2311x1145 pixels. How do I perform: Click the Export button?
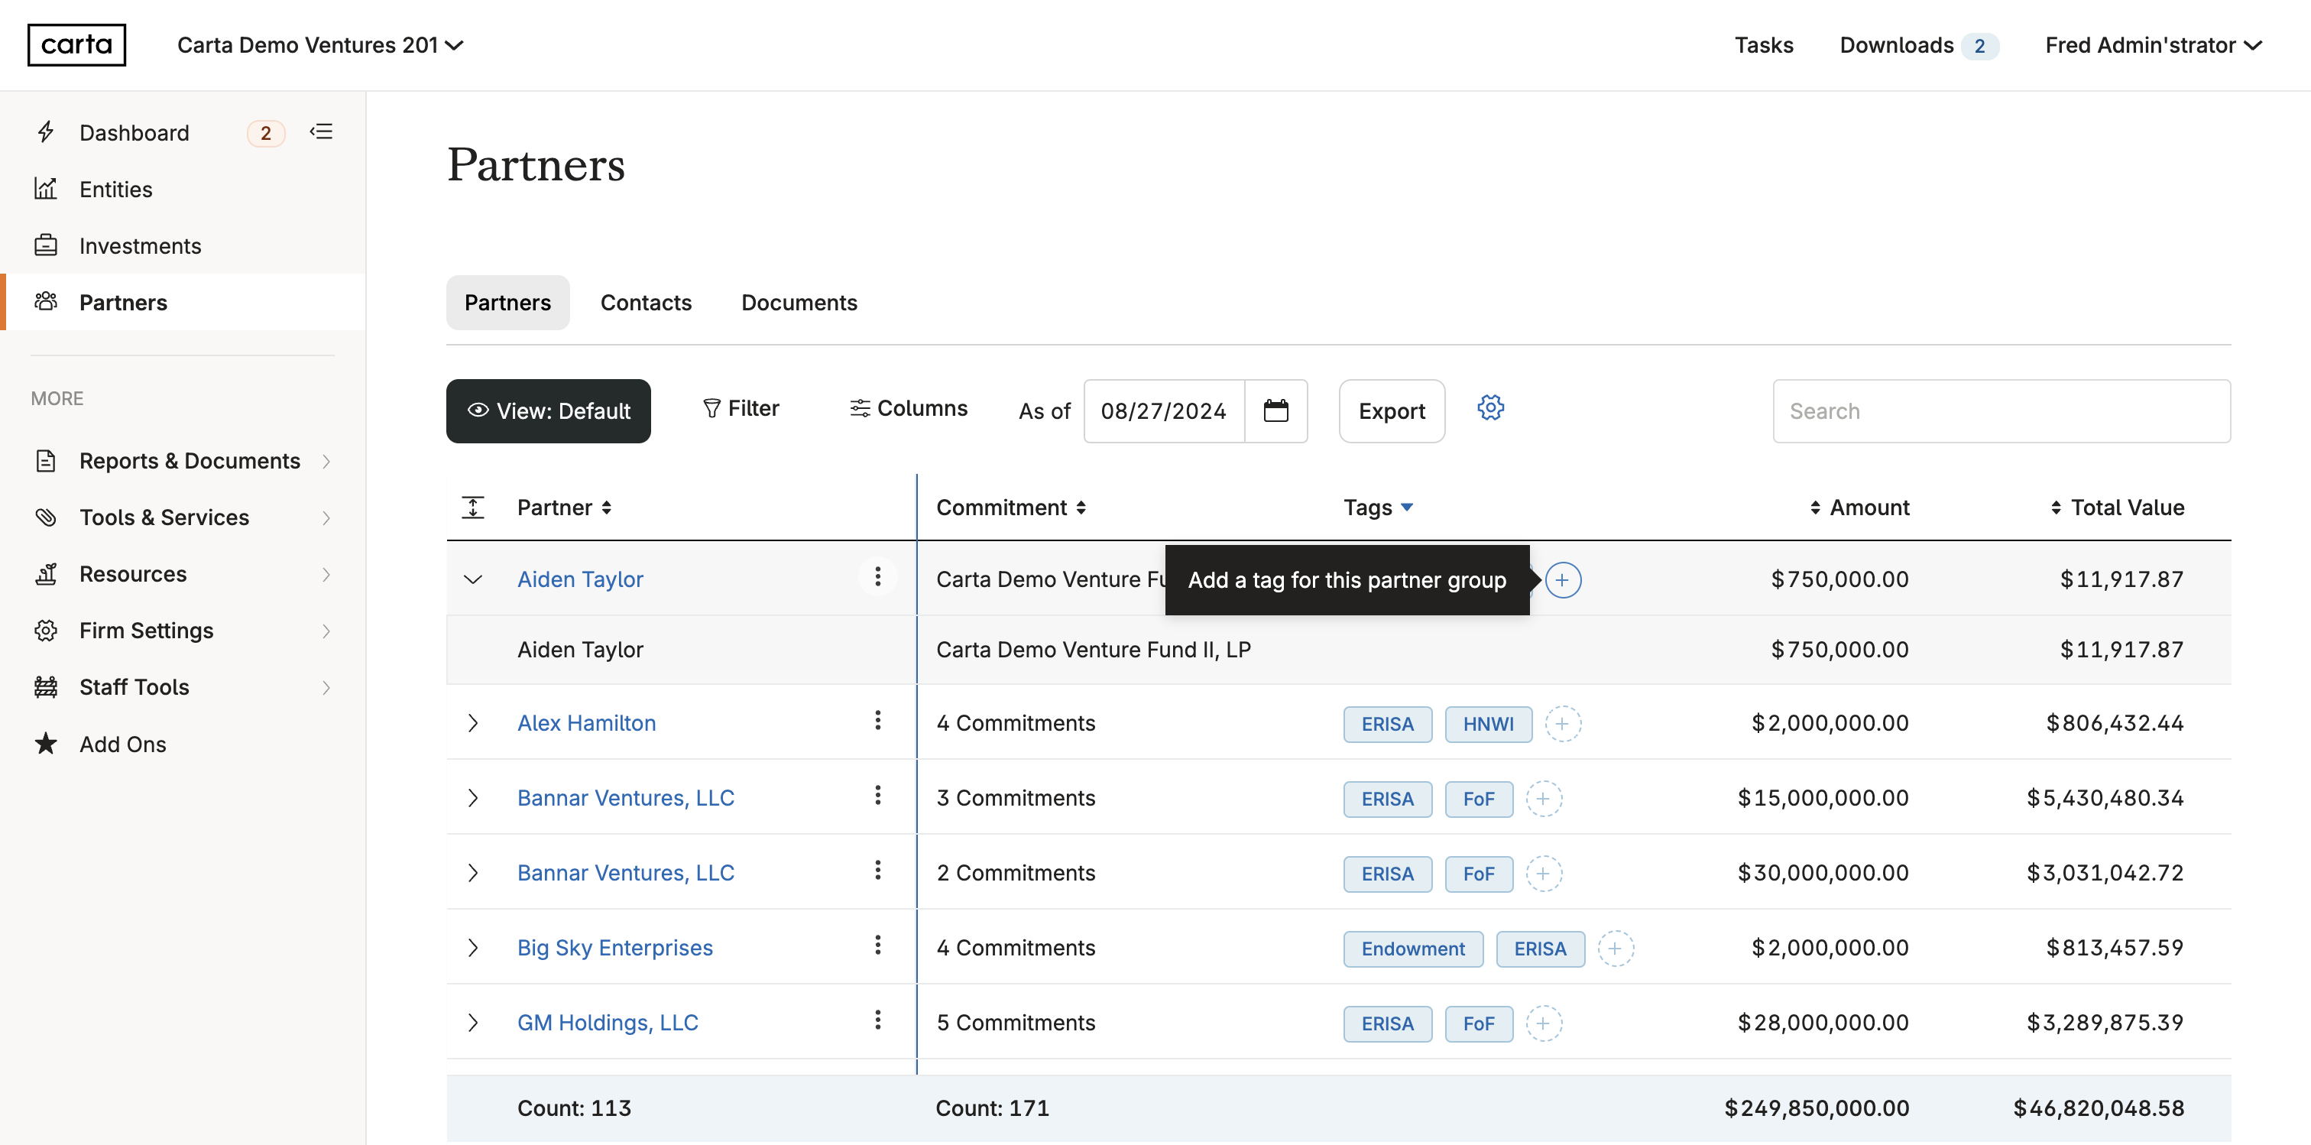[x=1392, y=410]
